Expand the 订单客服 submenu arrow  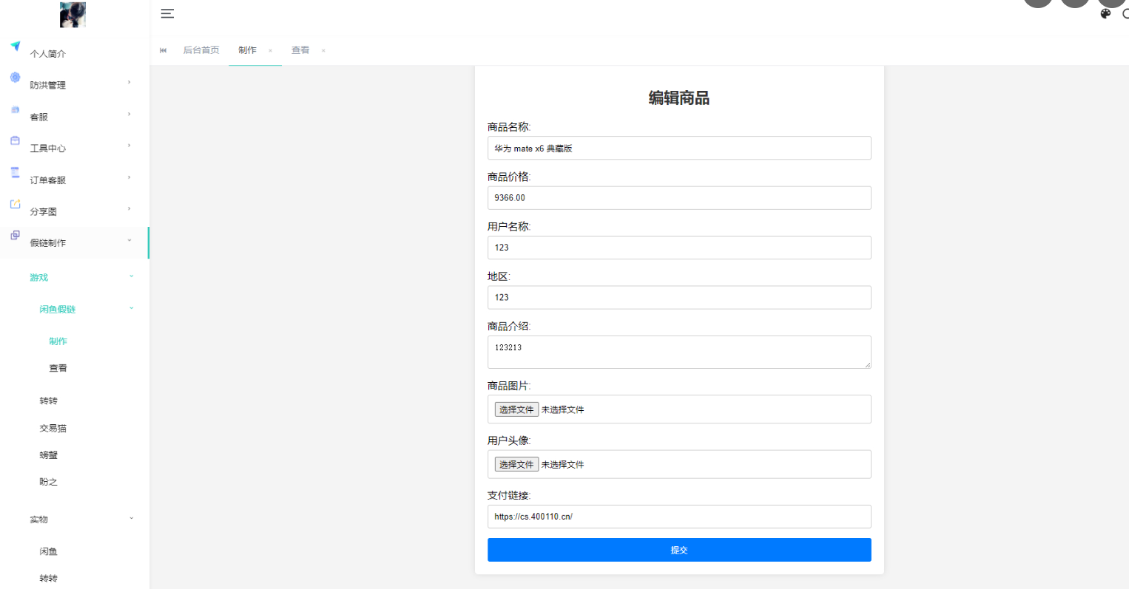[x=129, y=177]
